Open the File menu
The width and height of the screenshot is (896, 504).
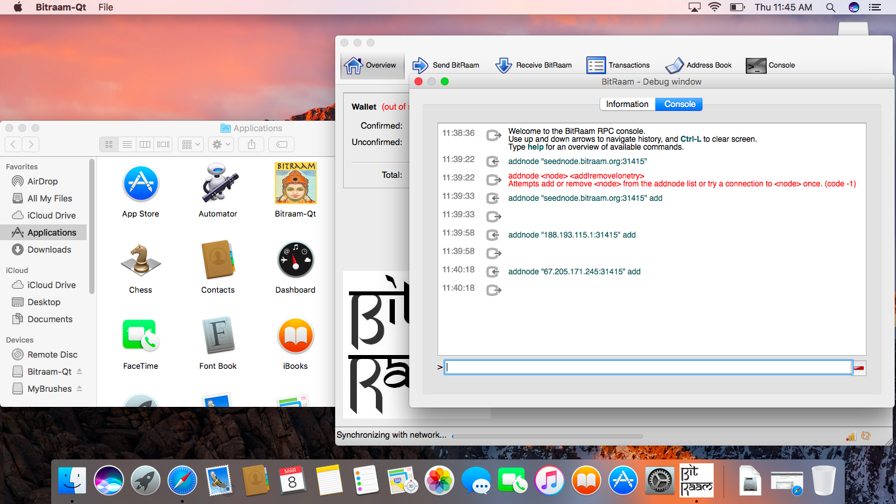click(x=106, y=7)
